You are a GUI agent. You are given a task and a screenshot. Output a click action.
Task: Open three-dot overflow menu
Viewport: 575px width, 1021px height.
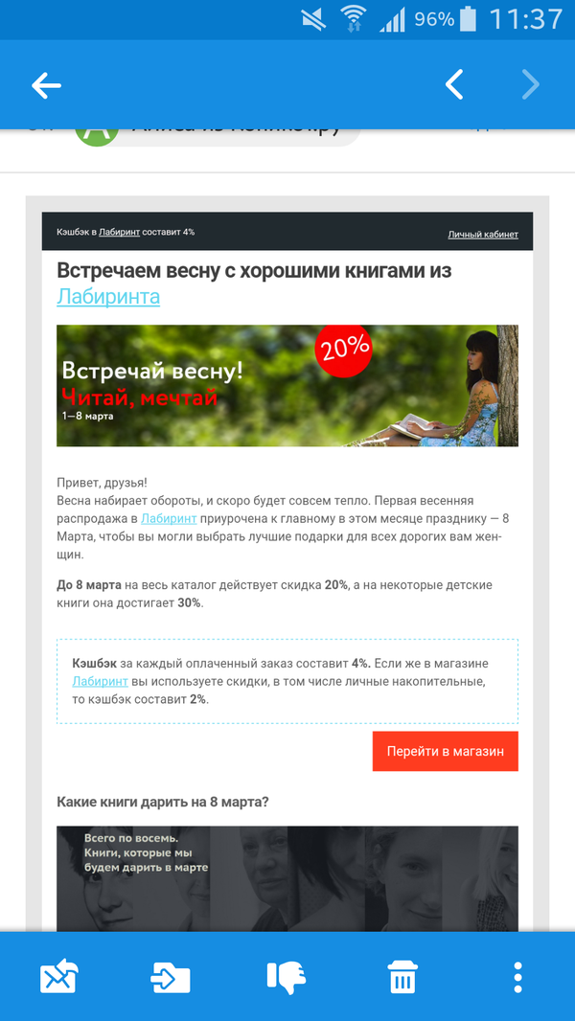click(x=518, y=977)
